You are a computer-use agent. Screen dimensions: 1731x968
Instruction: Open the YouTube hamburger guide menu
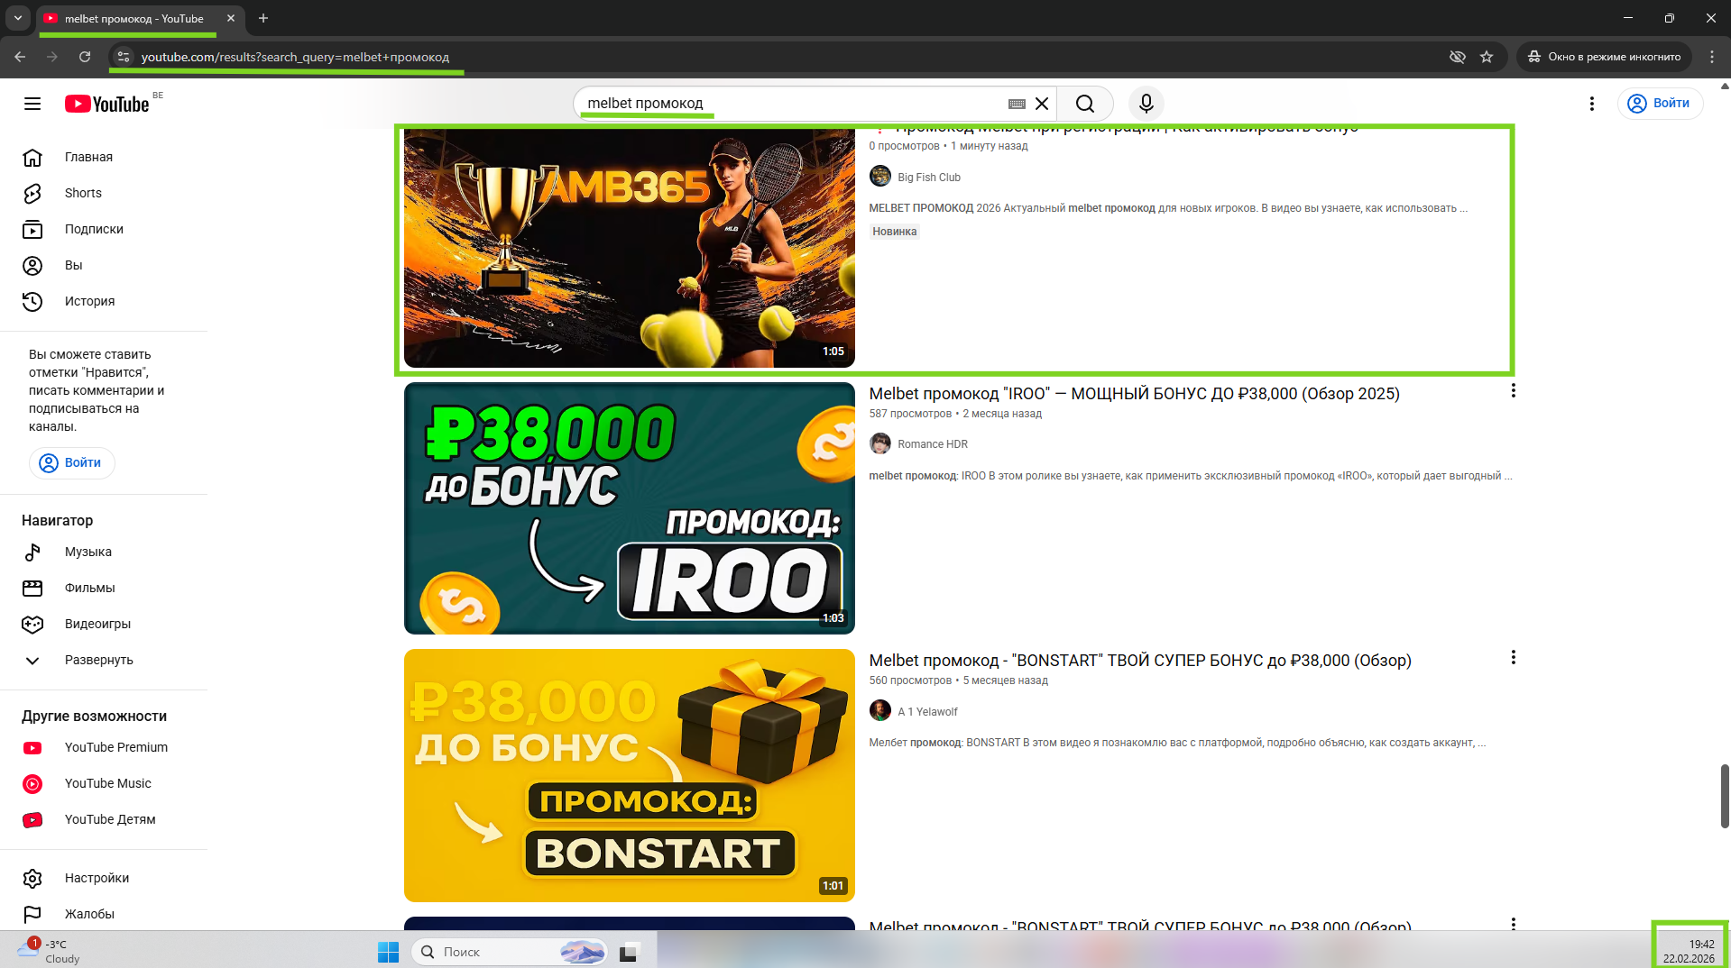(32, 104)
